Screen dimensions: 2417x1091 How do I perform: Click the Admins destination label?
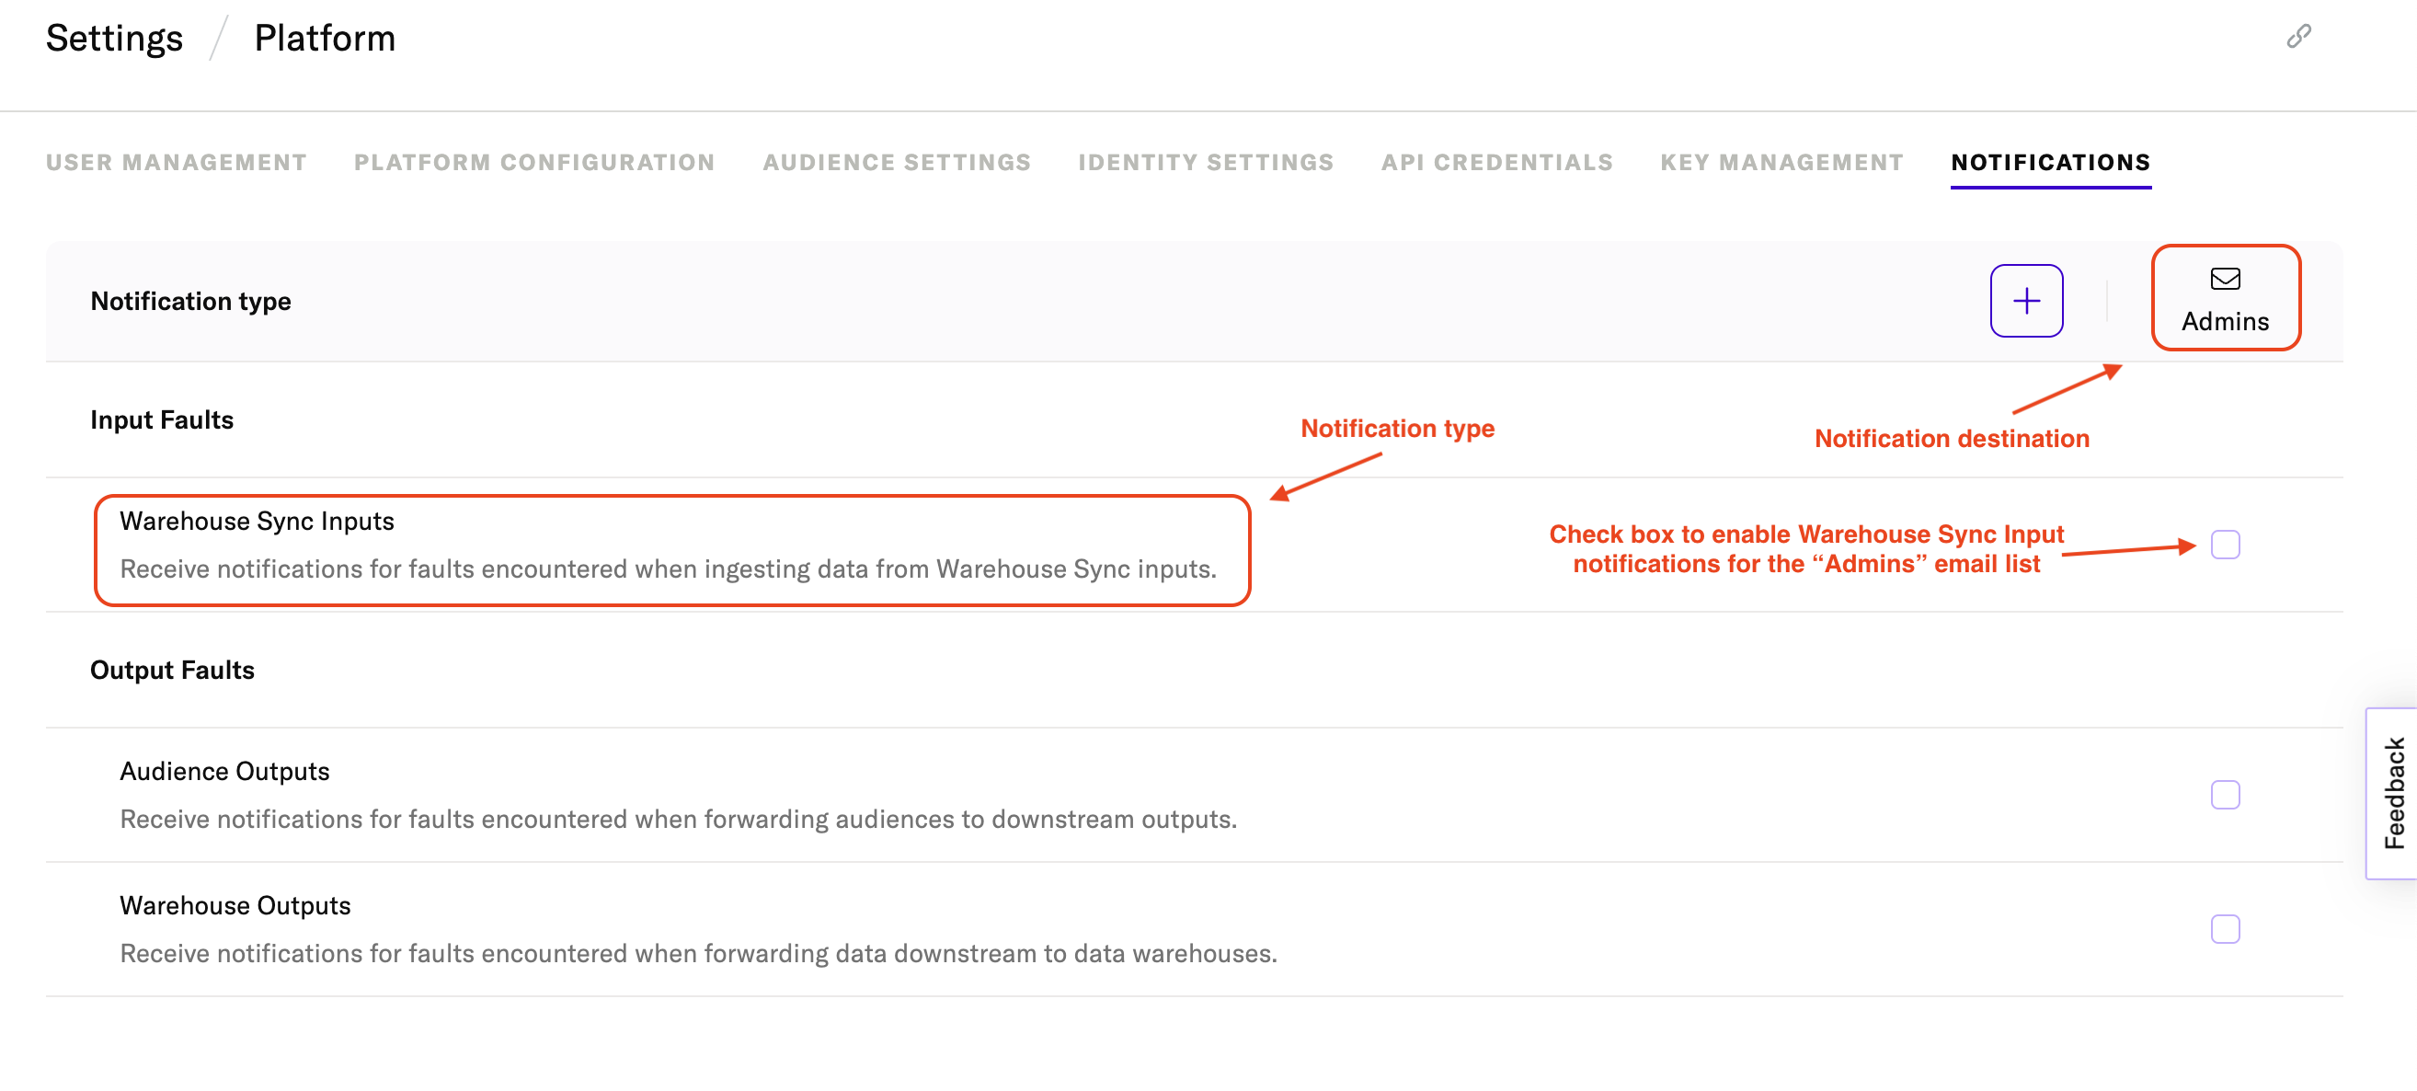[x=2225, y=321]
